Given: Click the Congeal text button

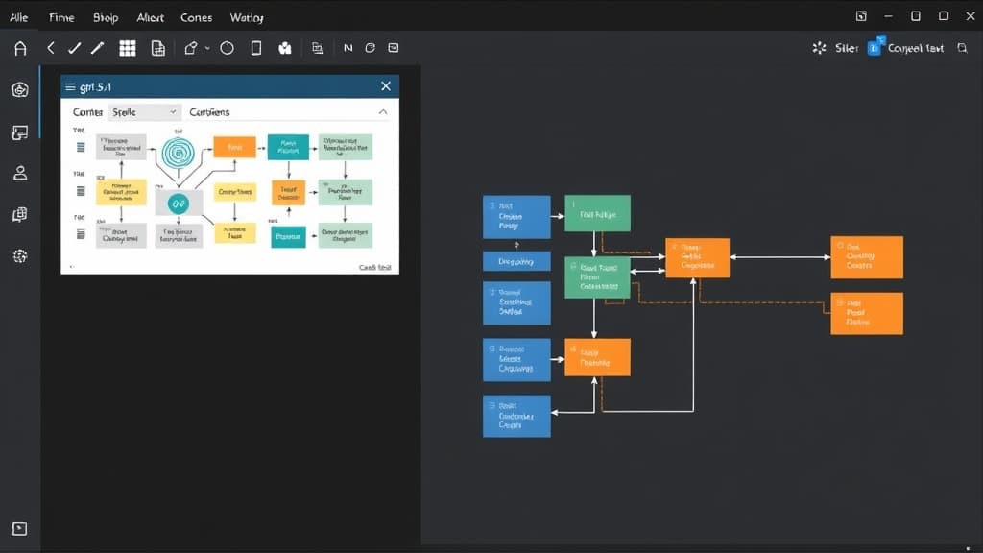Looking at the screenshot, I should tap(914, 47).
